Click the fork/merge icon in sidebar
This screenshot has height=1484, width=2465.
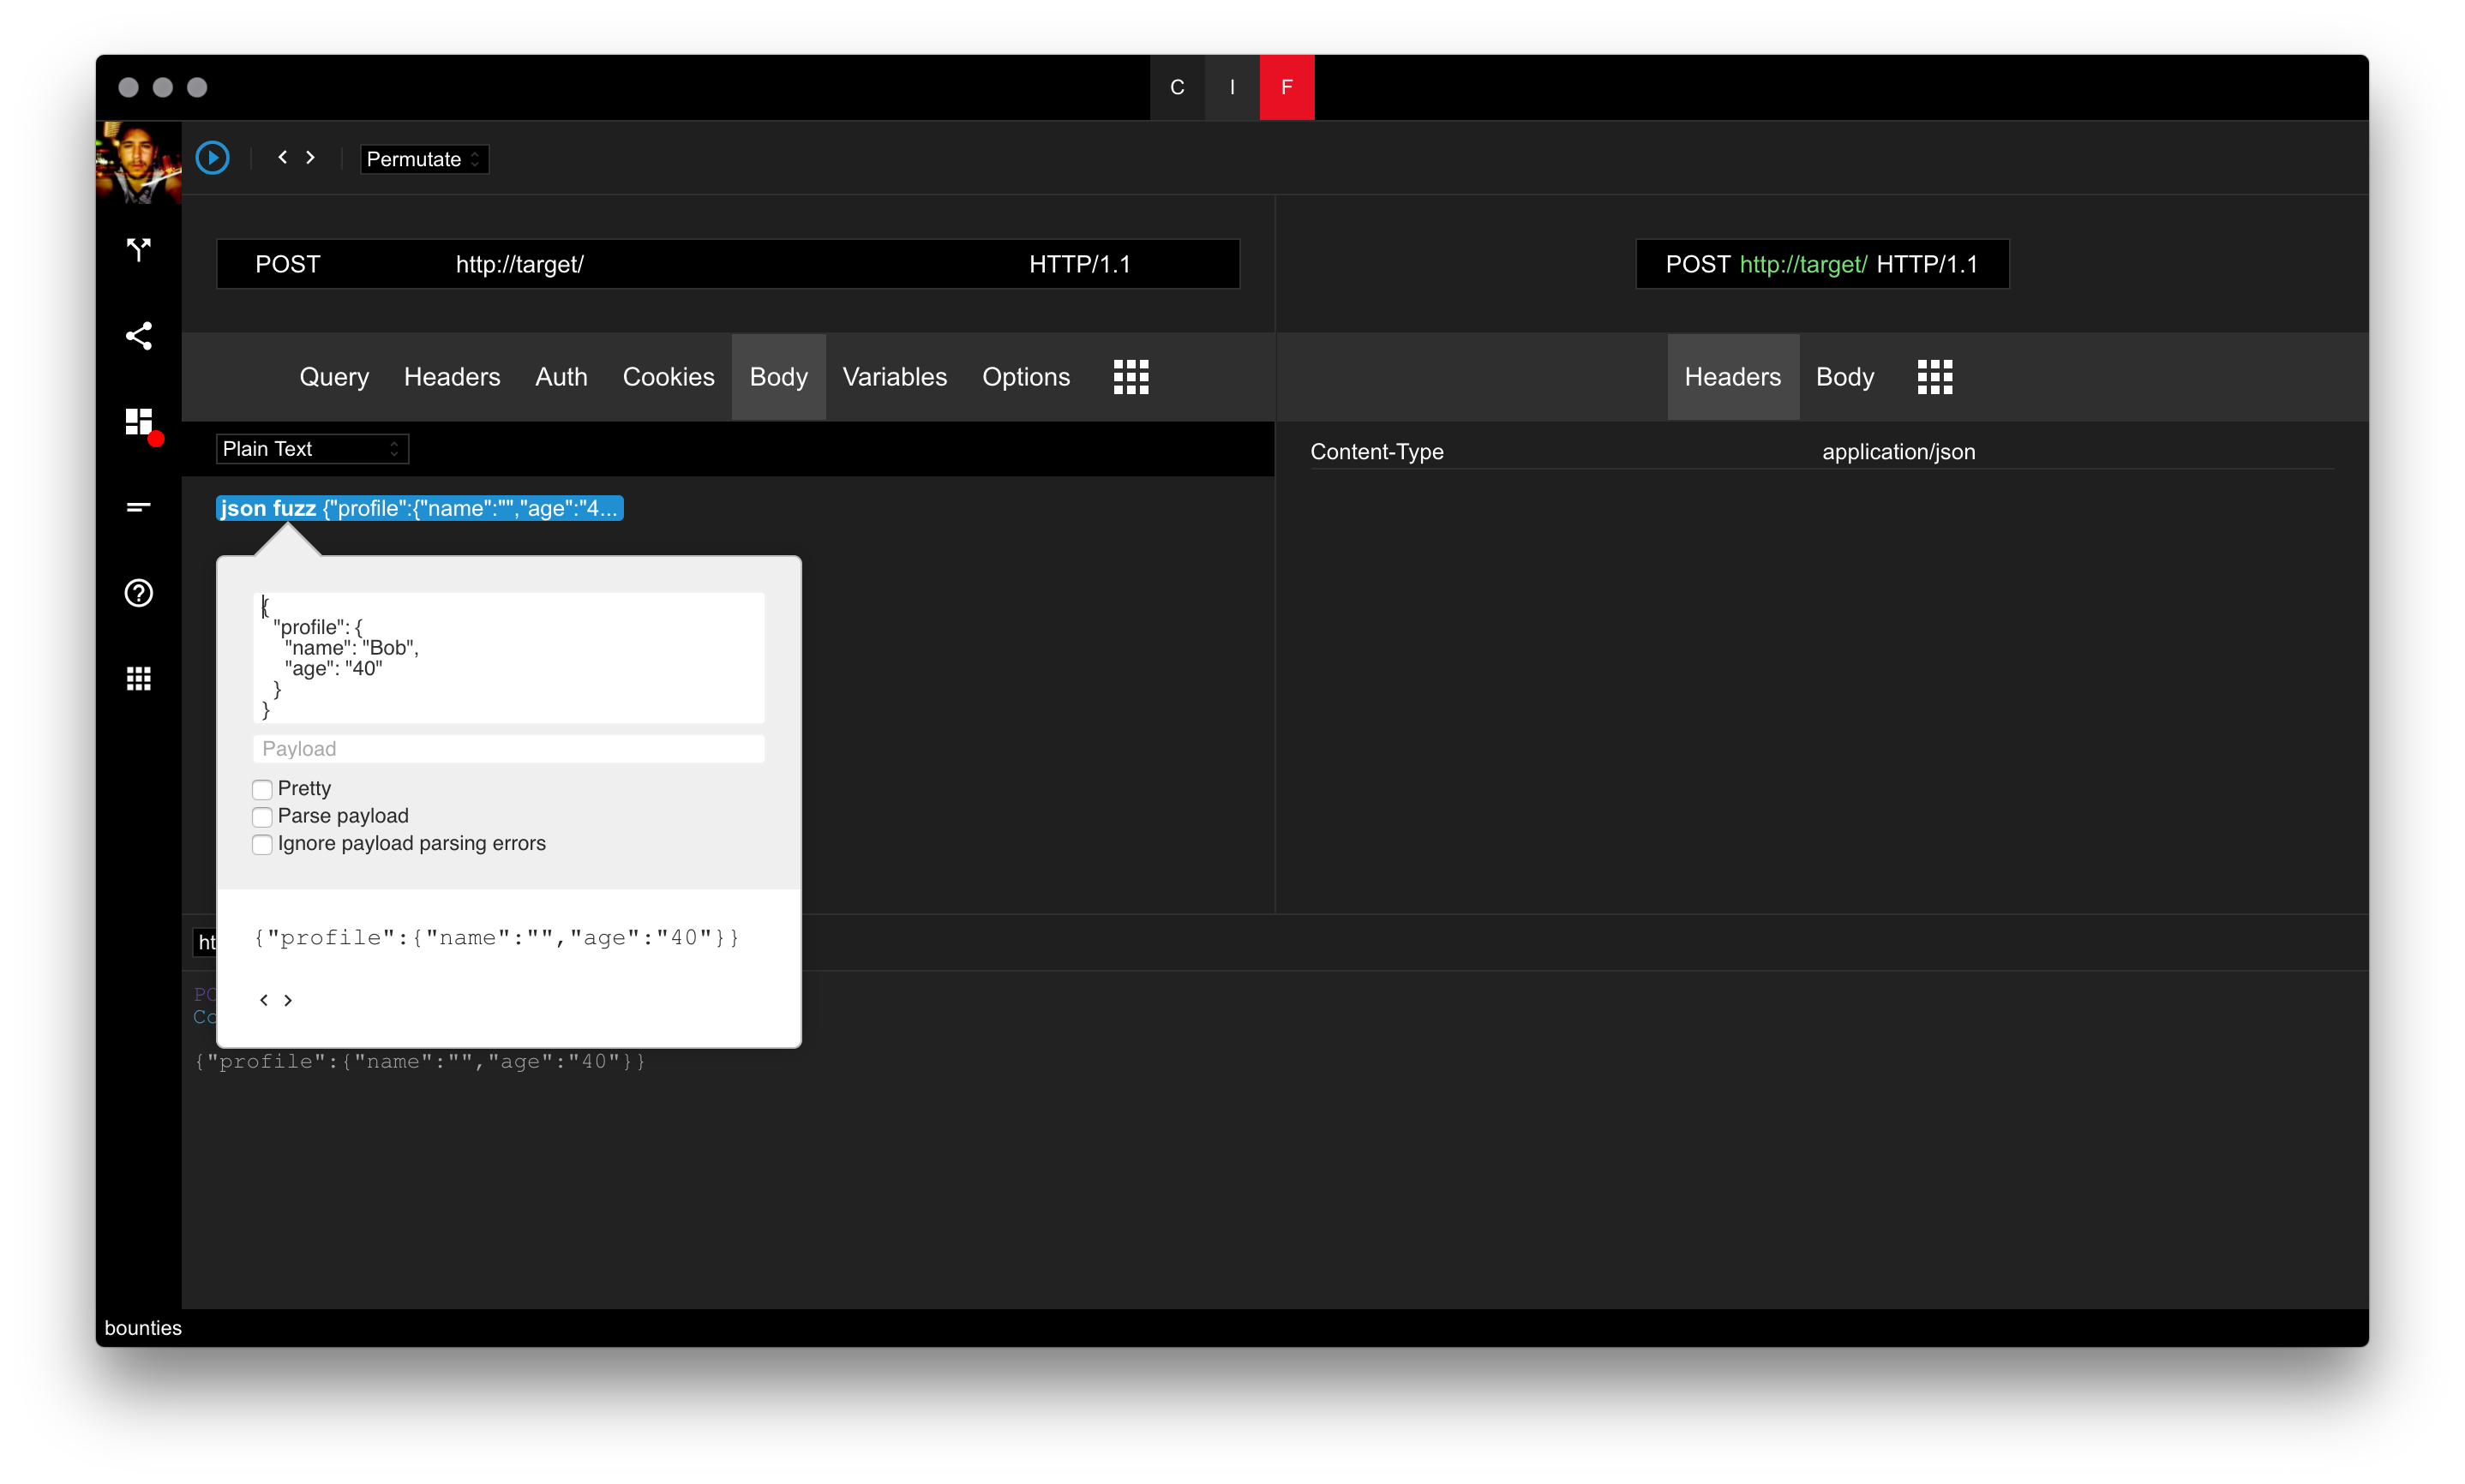(x=139, y=249)
